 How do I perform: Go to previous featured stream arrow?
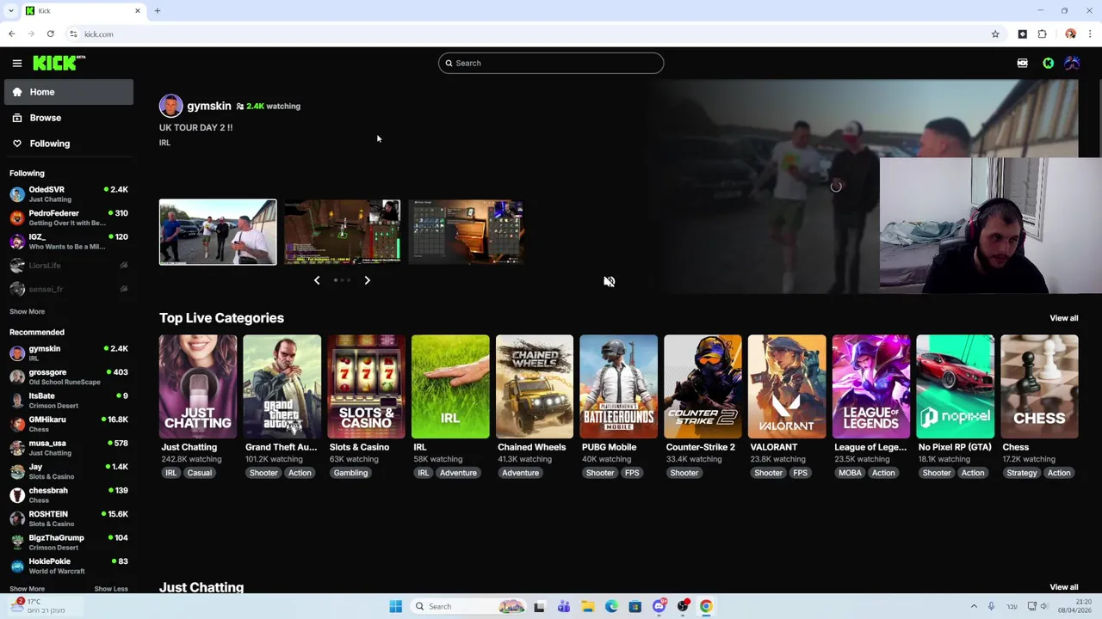(x=317, y=280)
